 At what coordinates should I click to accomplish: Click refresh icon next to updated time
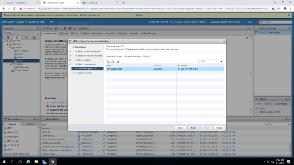pyautogui.click(x=171, y=22)
